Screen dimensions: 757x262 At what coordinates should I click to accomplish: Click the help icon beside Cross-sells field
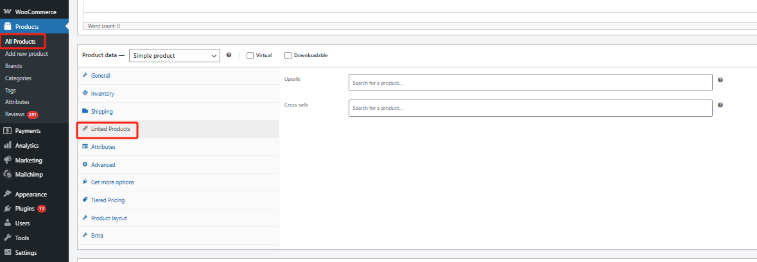click(x=720, y=105)
